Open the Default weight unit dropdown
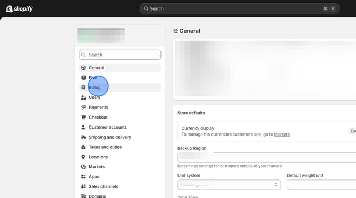356x198 pixels. [321, 185]
